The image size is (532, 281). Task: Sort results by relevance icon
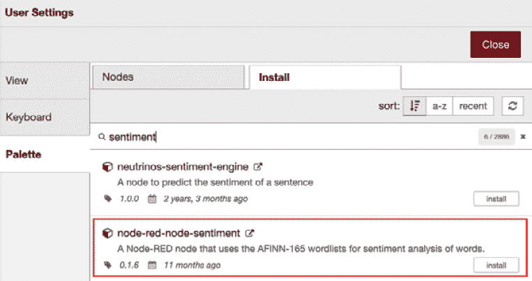(415, 106)
